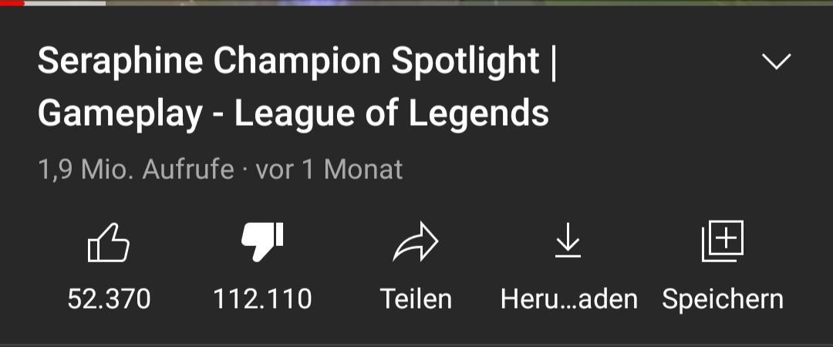Image resolution: width=833 pixels, height=347 pixels.
Task: Click the filled thumbs-down dislike icon
Action: [x=262, y=241]
